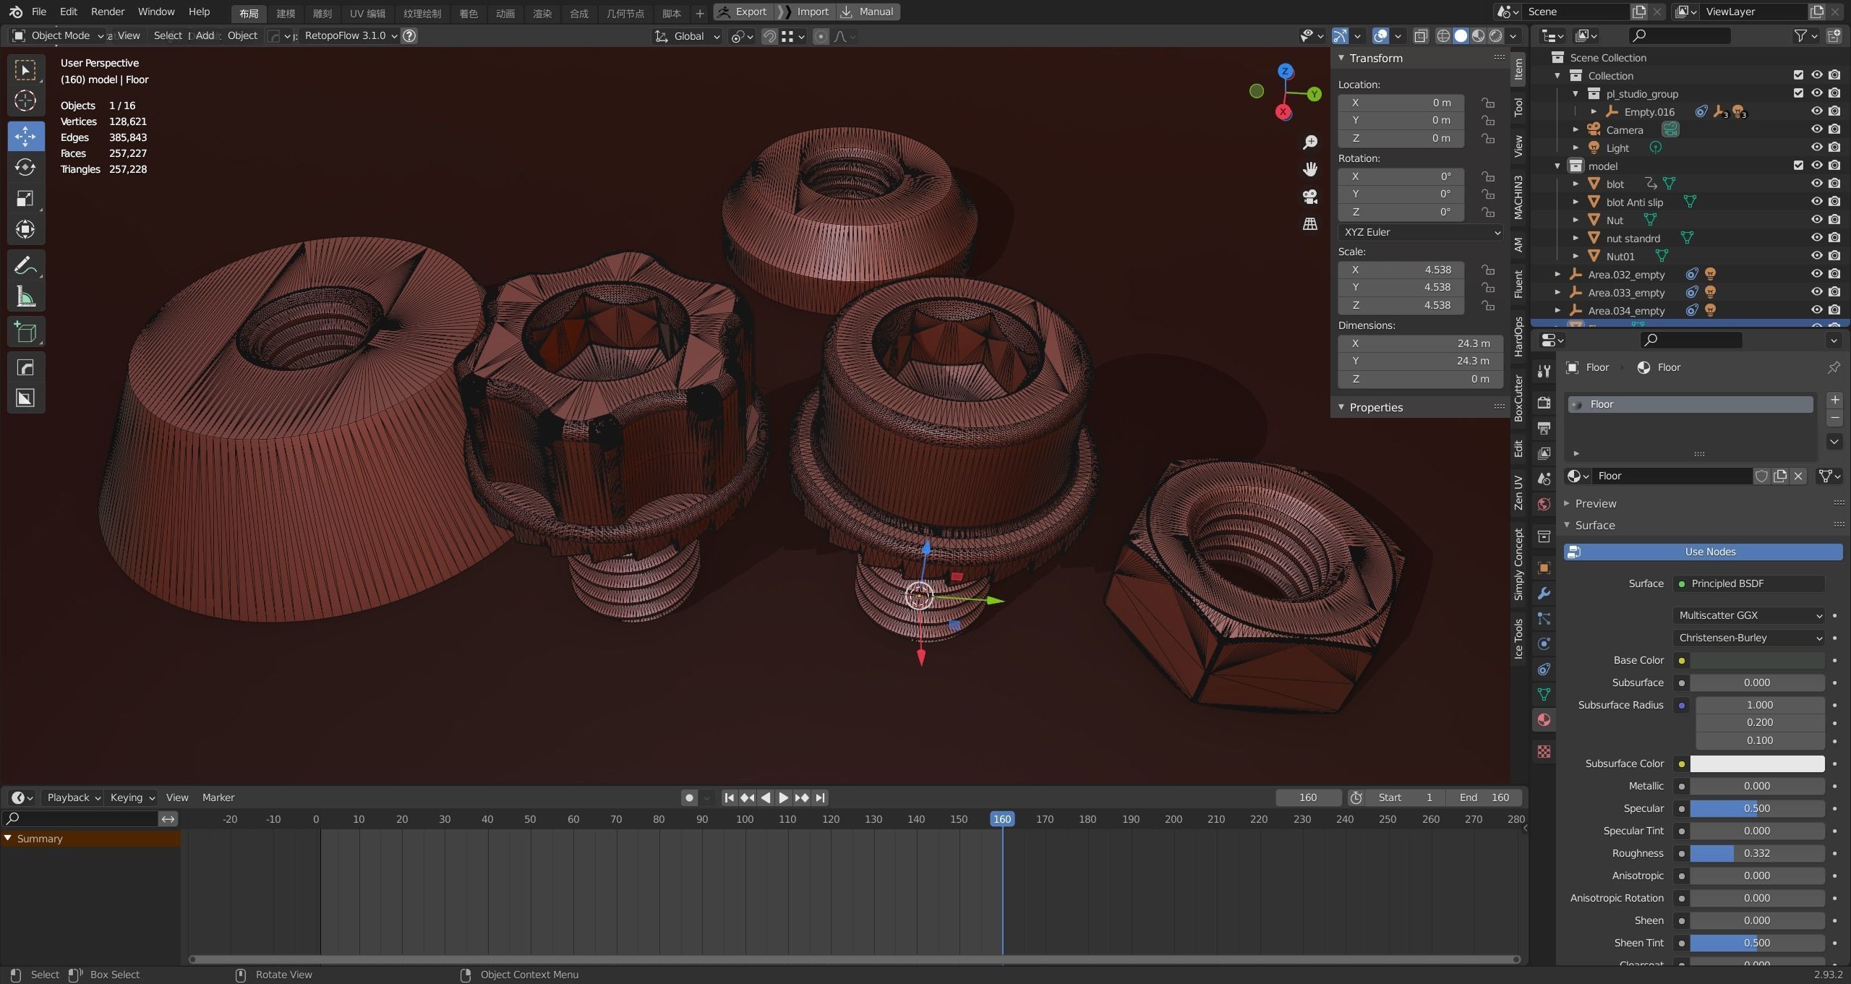Expand the Preview panel section
This screenshot has height=984, width=1851.
pos(1595,503)
